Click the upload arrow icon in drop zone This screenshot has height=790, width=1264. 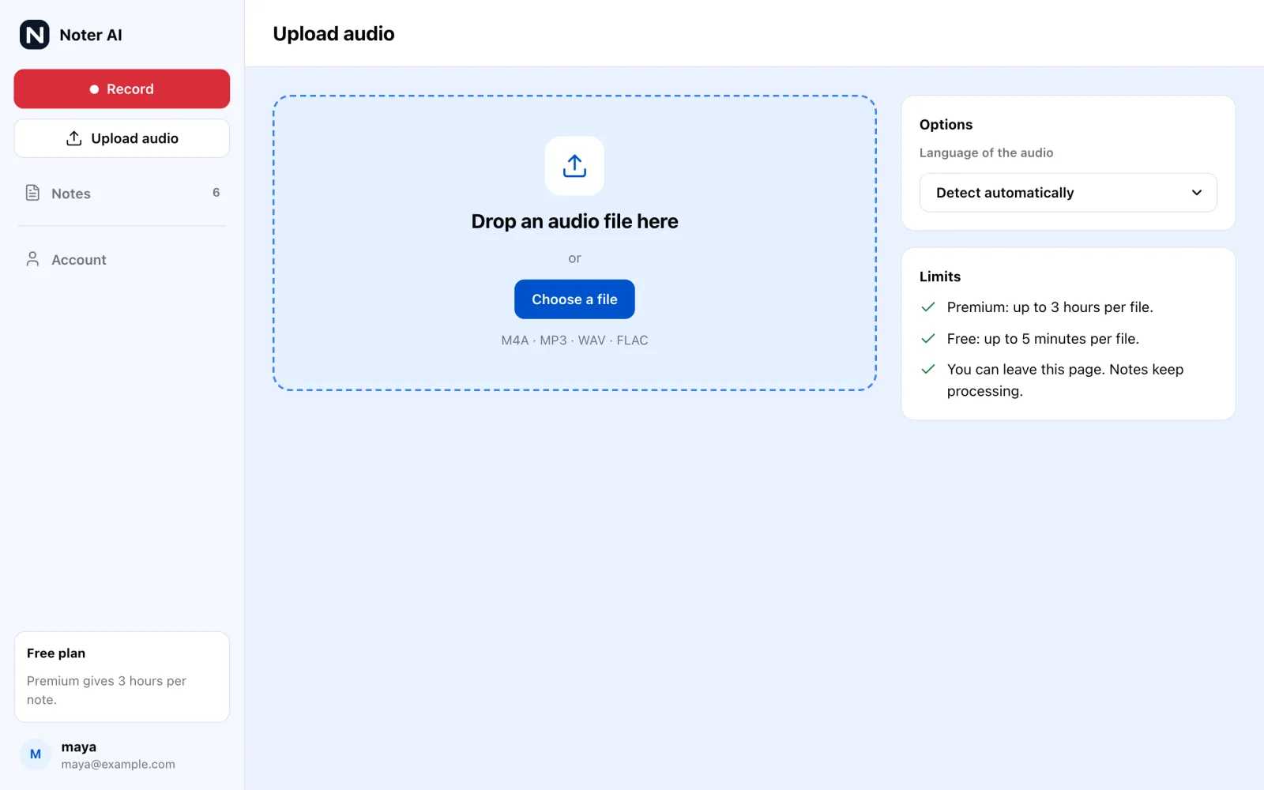pos(574,166)
